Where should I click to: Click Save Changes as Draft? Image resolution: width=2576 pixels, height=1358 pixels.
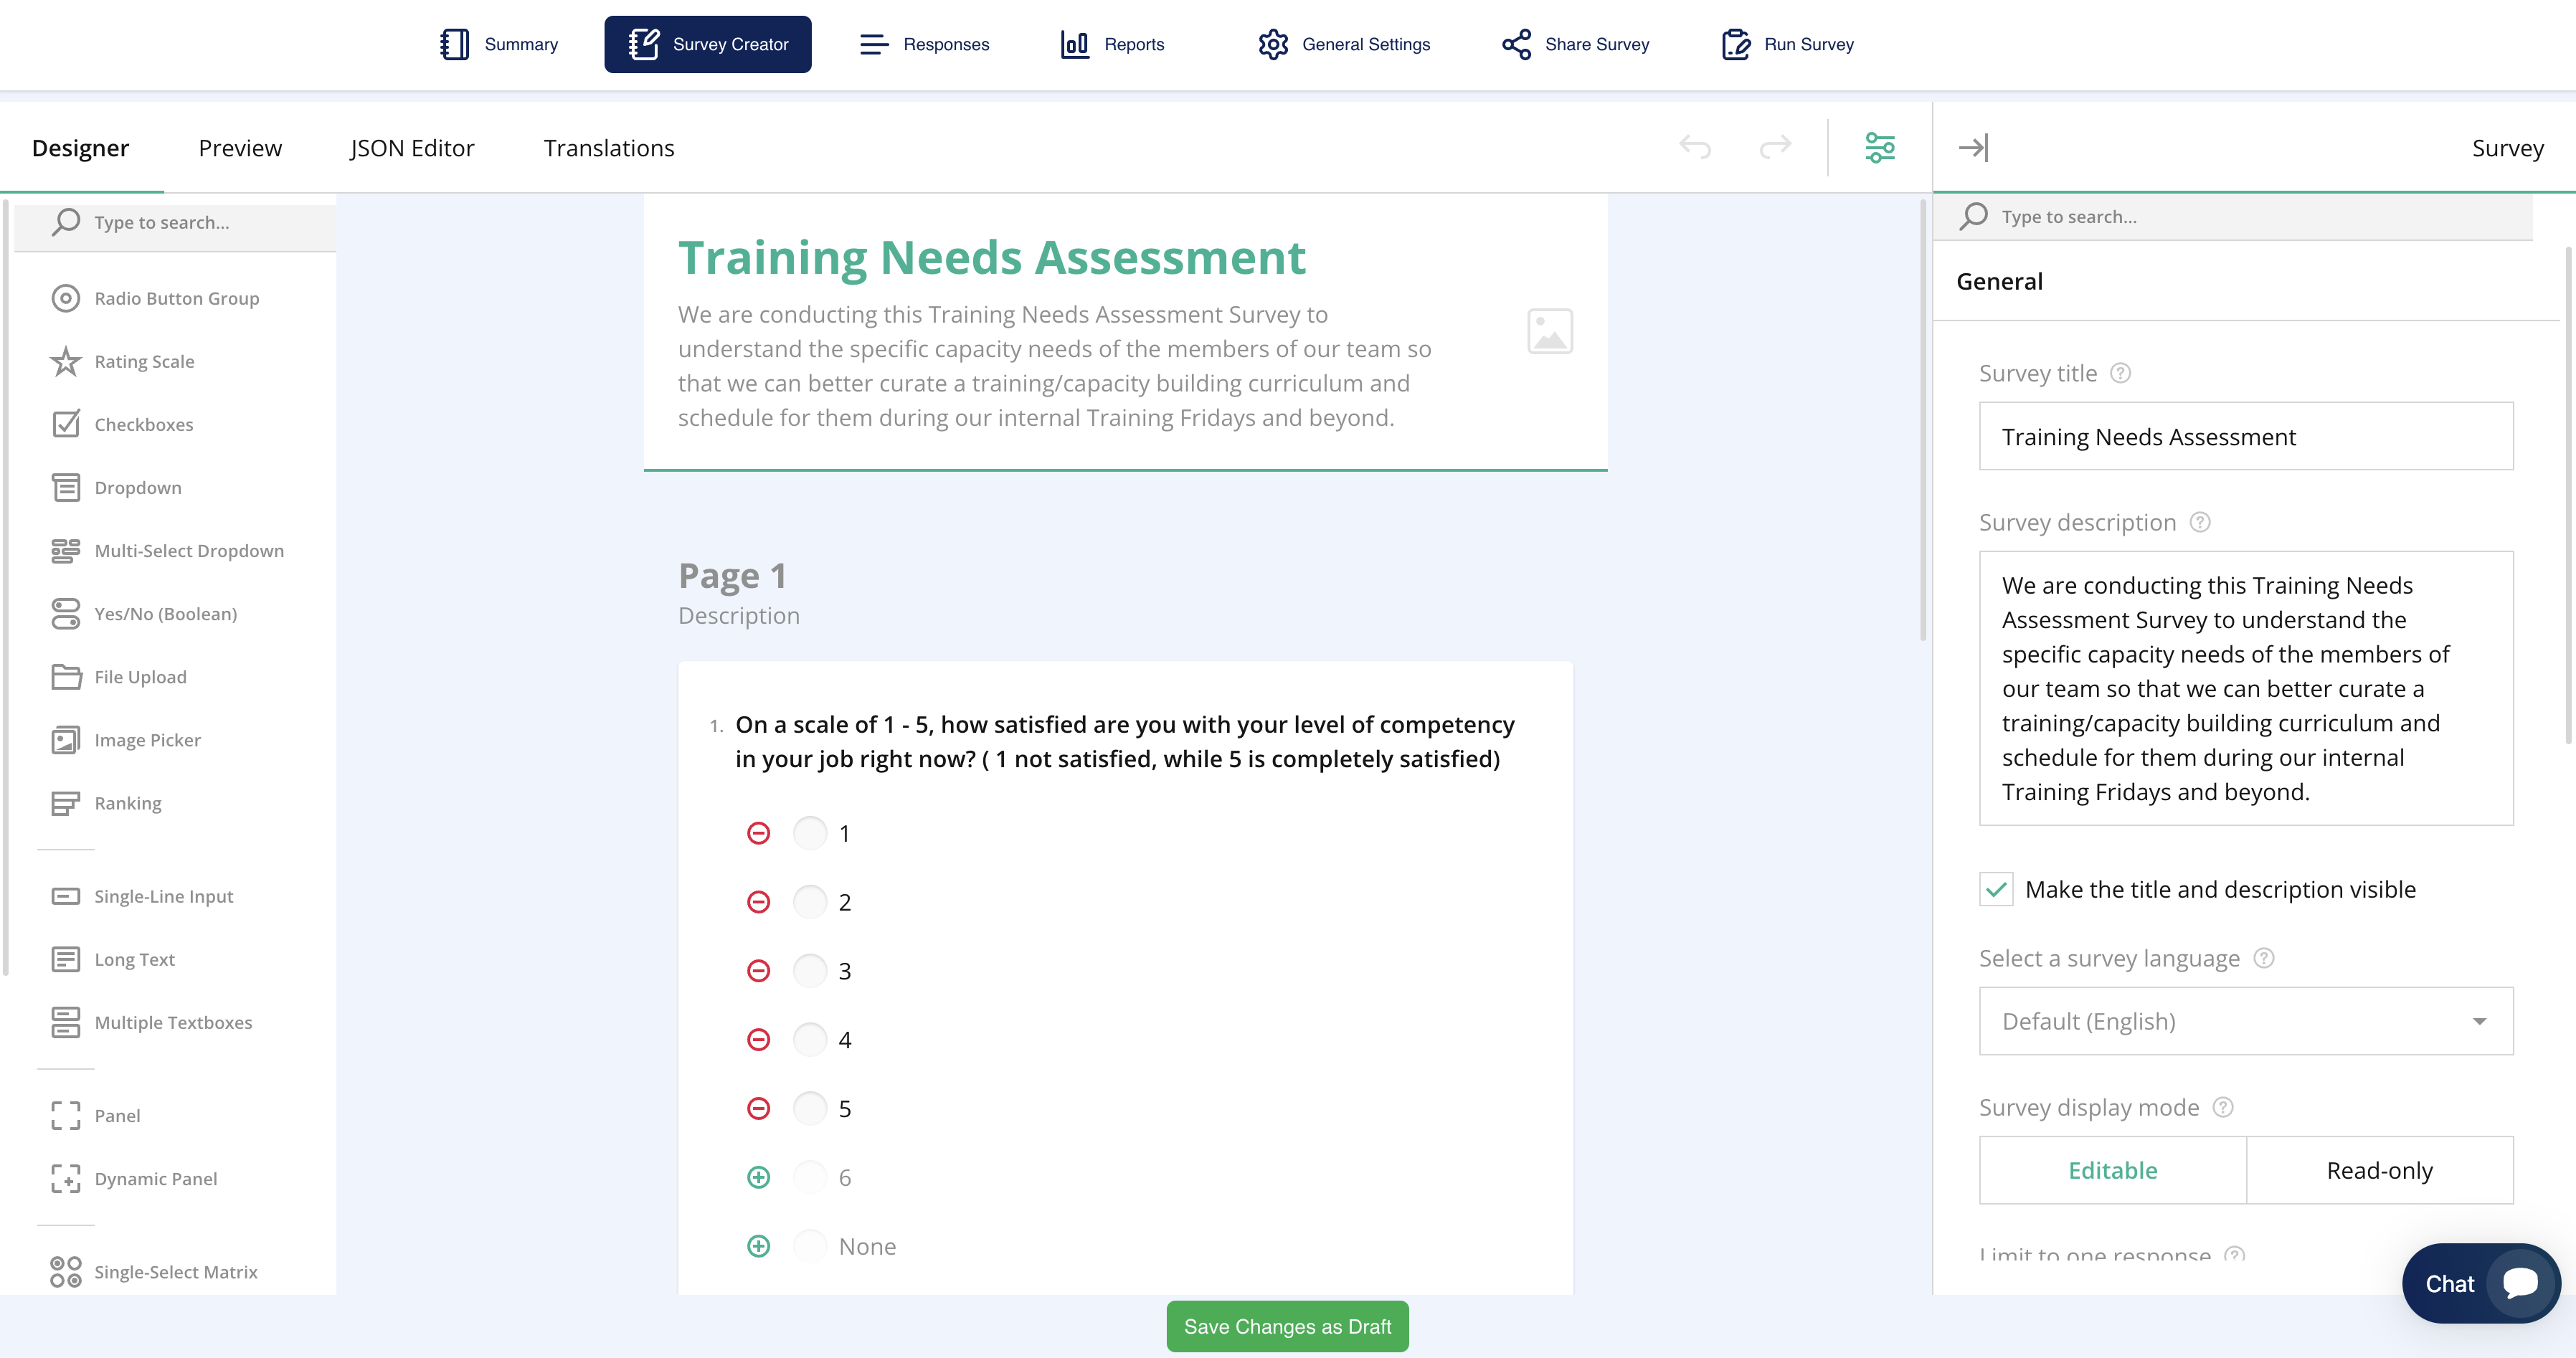click(1287, 1326)
